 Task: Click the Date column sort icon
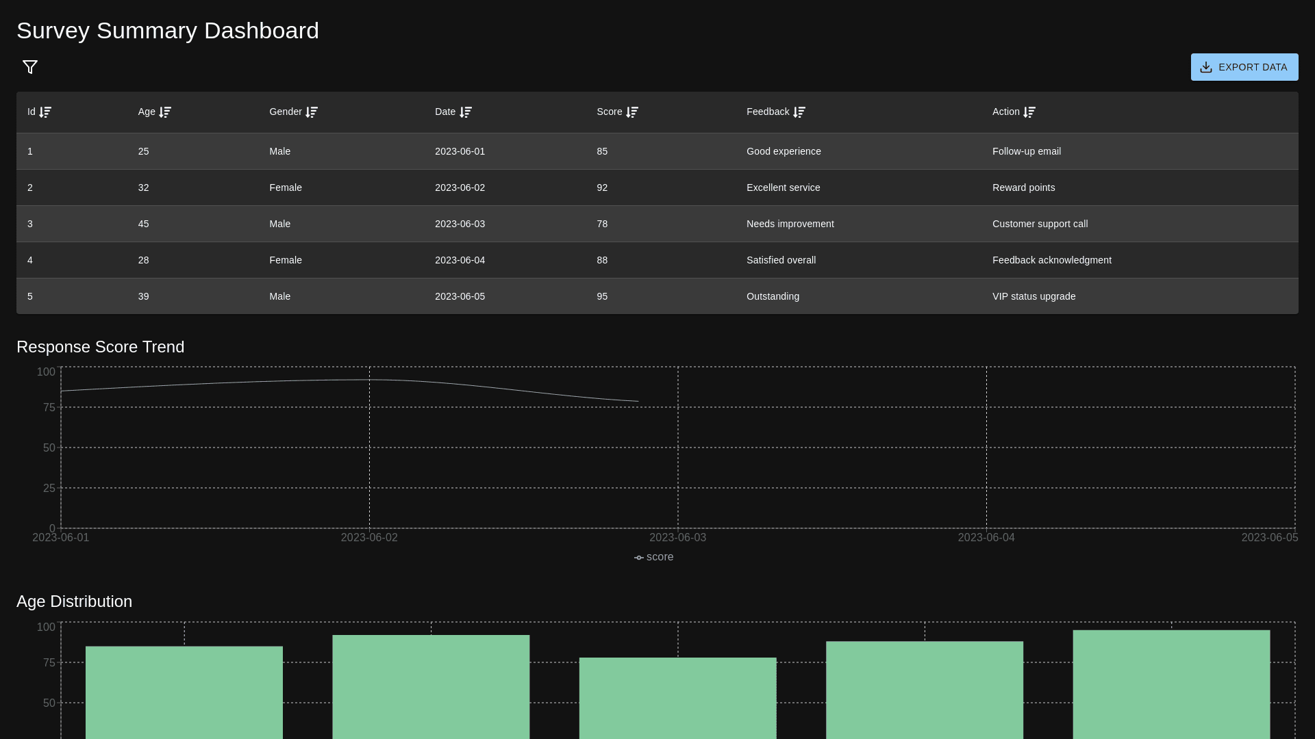pyautogui.click(x=466, y=112)
